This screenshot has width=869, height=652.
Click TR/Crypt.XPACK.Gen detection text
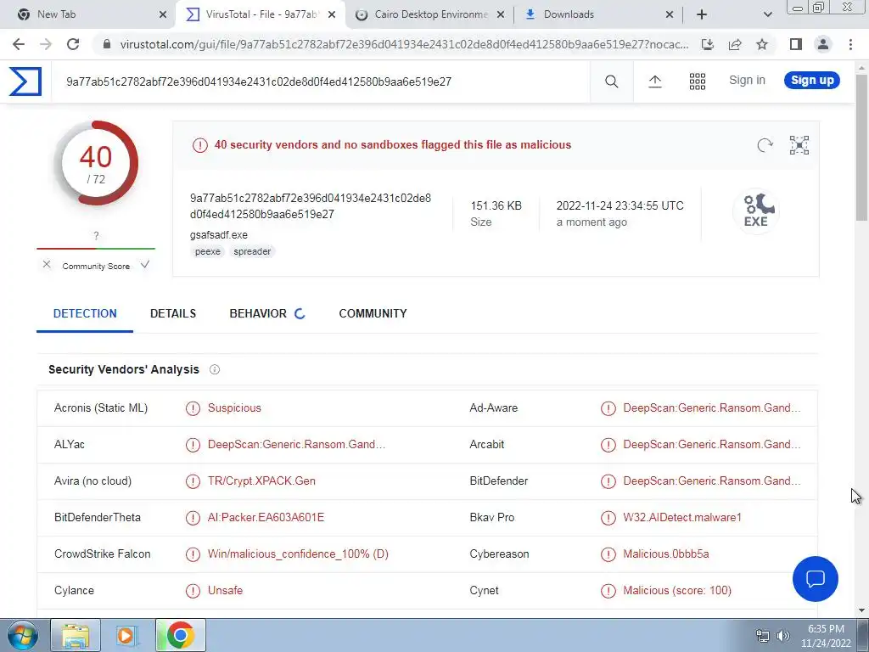pos(261,481)
